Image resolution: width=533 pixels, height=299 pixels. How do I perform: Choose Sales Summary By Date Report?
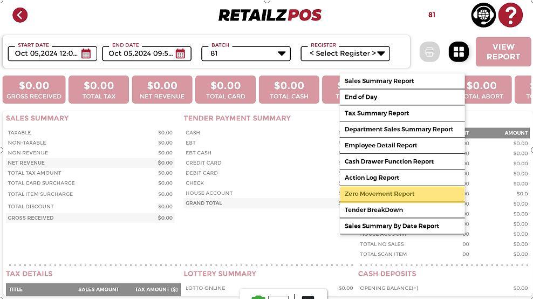(x=402, y=226)
